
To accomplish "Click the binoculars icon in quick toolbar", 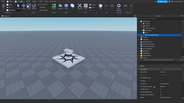I will [21, 1].
